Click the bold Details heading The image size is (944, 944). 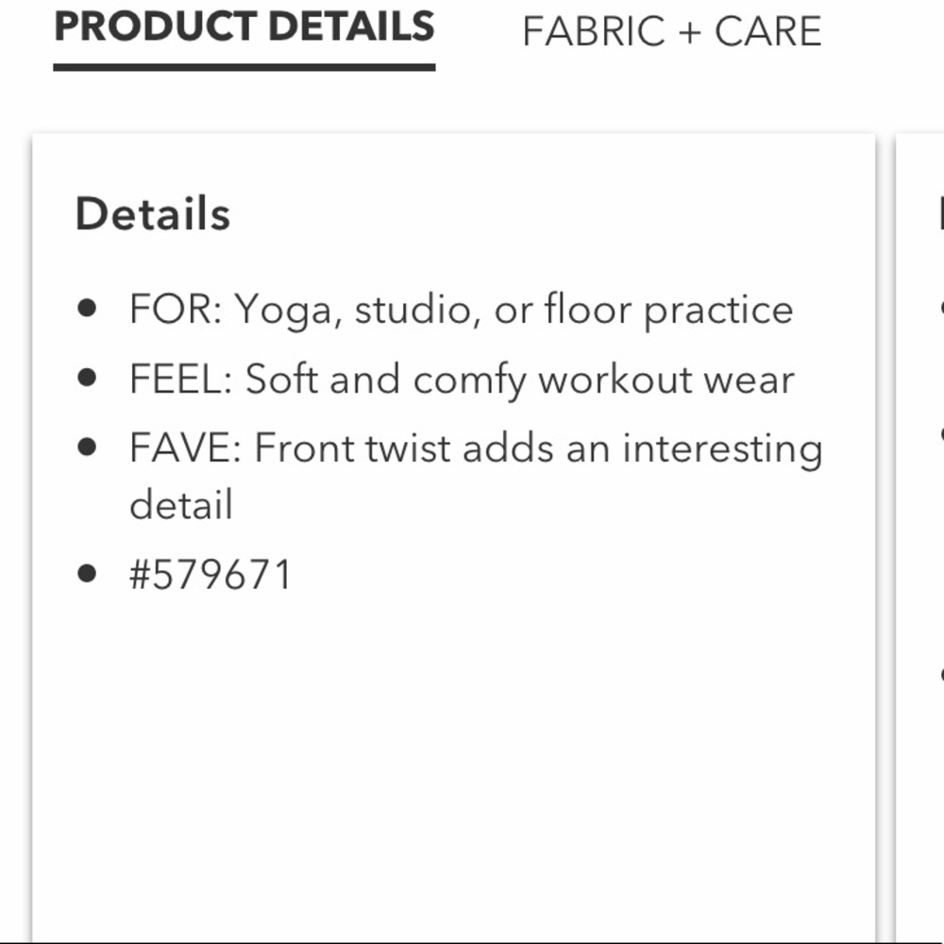pos(153,214)
